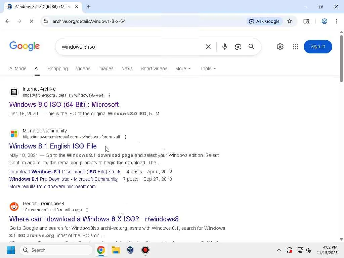Click the Chrome icon on the taskbar

[x=101, y=250]
